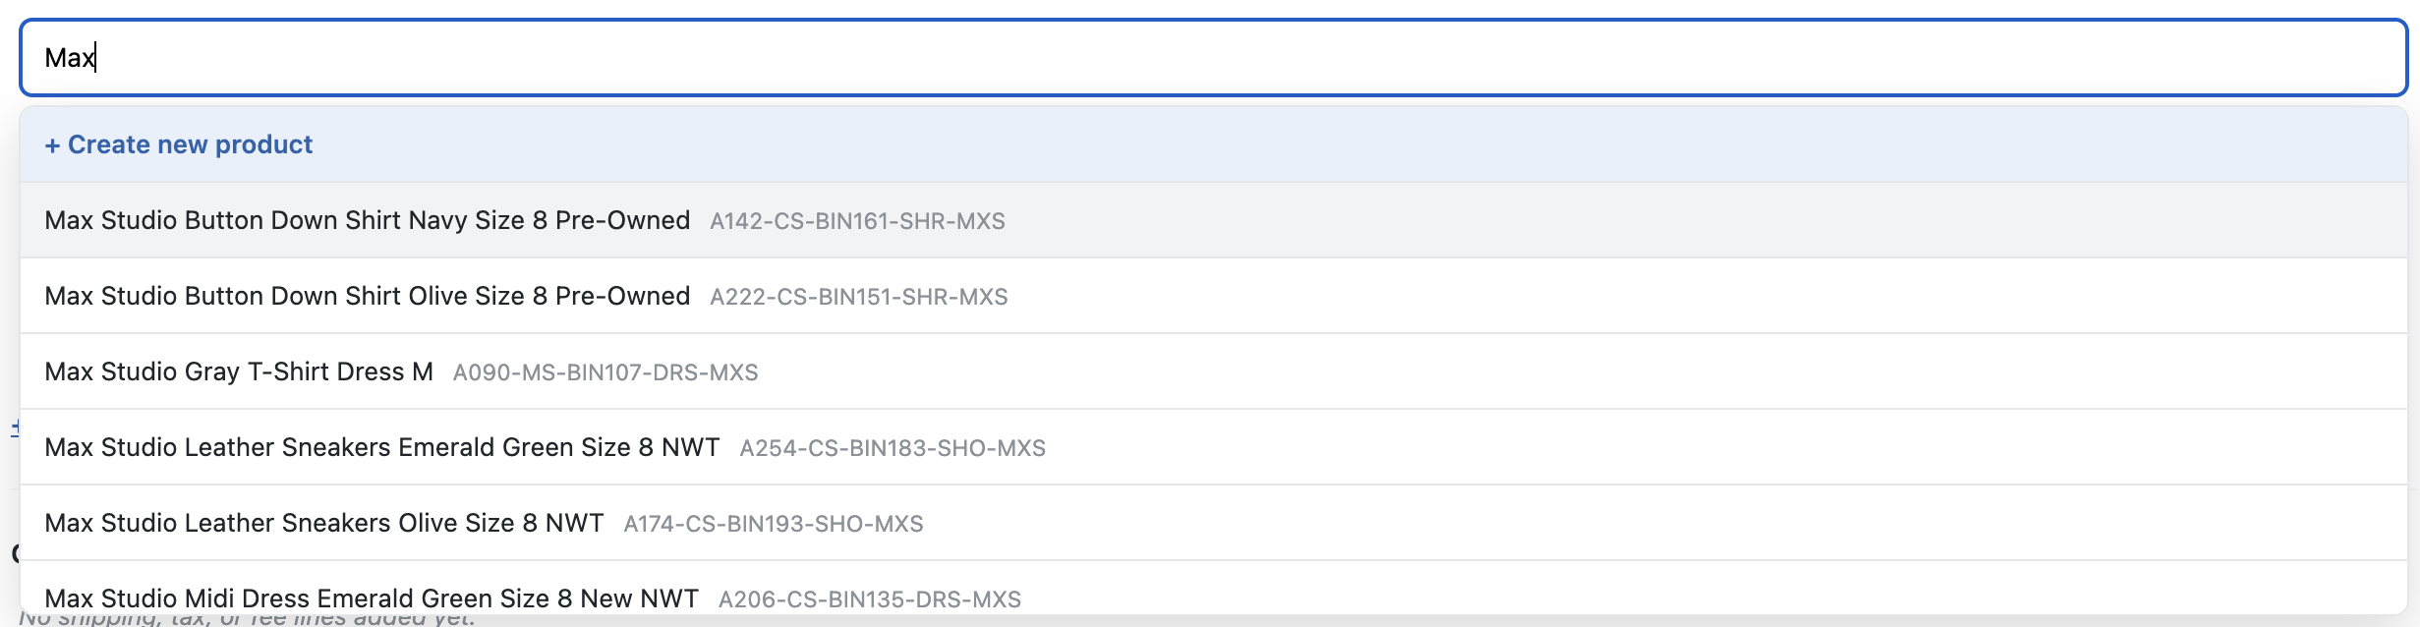2420x627 pixels.
Task: Place the cursor in the typed word Max
Action: 69,58
